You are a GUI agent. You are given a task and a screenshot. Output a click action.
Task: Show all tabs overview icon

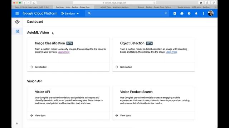coord(214,3)
